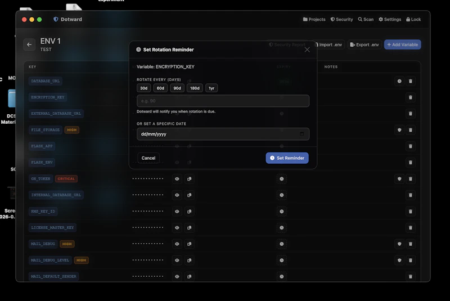Click the HIGH badge on FILE_STORAGE
This screenshot has height=301, width=450.
(x=72, y=130)
